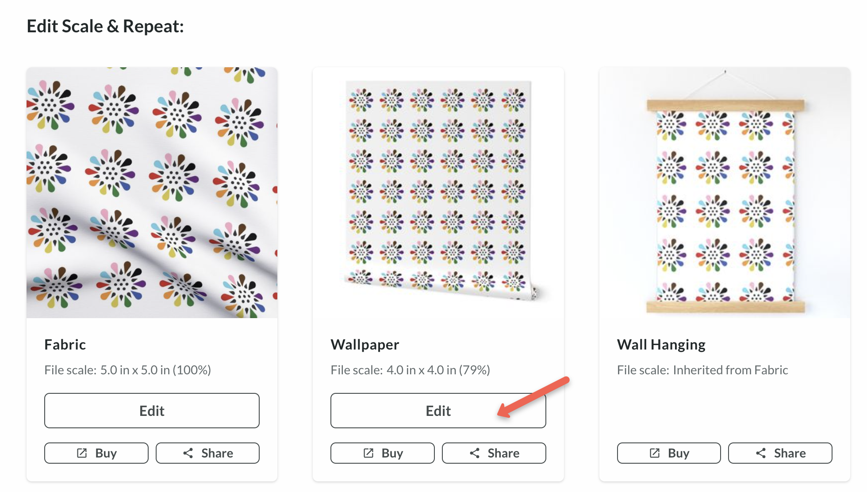Click the external-link icon on Fabric's Buy button
Screen dimensions: 867x492
tap(82, 453)
